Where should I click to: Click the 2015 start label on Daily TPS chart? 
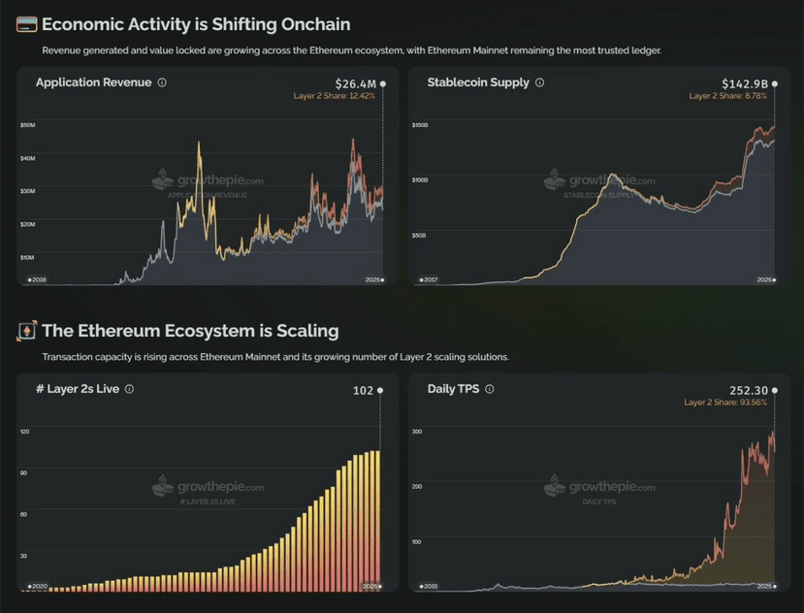click(x=429, y=586)
